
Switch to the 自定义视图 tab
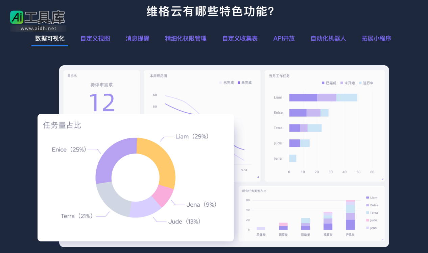95,39
